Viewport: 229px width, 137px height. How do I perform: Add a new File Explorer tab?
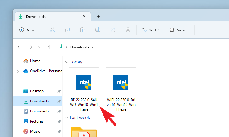pos(99,17)
